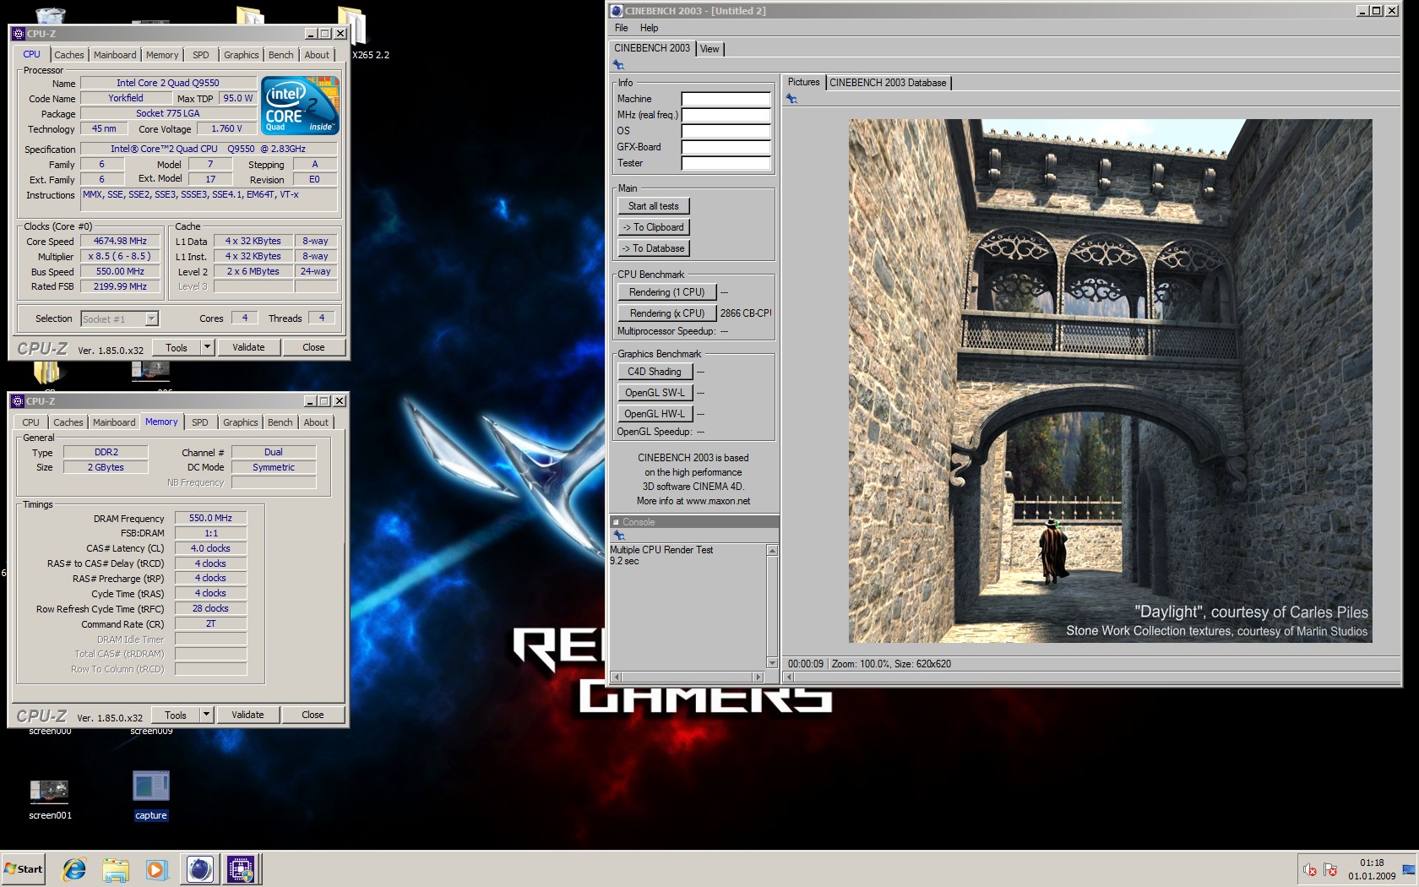The height and width of the screenshot is (887, 1419).
Task: Click the pin icon under CINEBENCH 2003 tab
Action: (618, 65)
